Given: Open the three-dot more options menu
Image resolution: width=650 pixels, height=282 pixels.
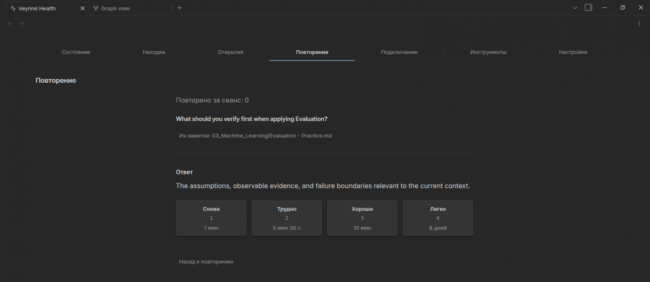Looking at the screenshot, I should 639,24.
